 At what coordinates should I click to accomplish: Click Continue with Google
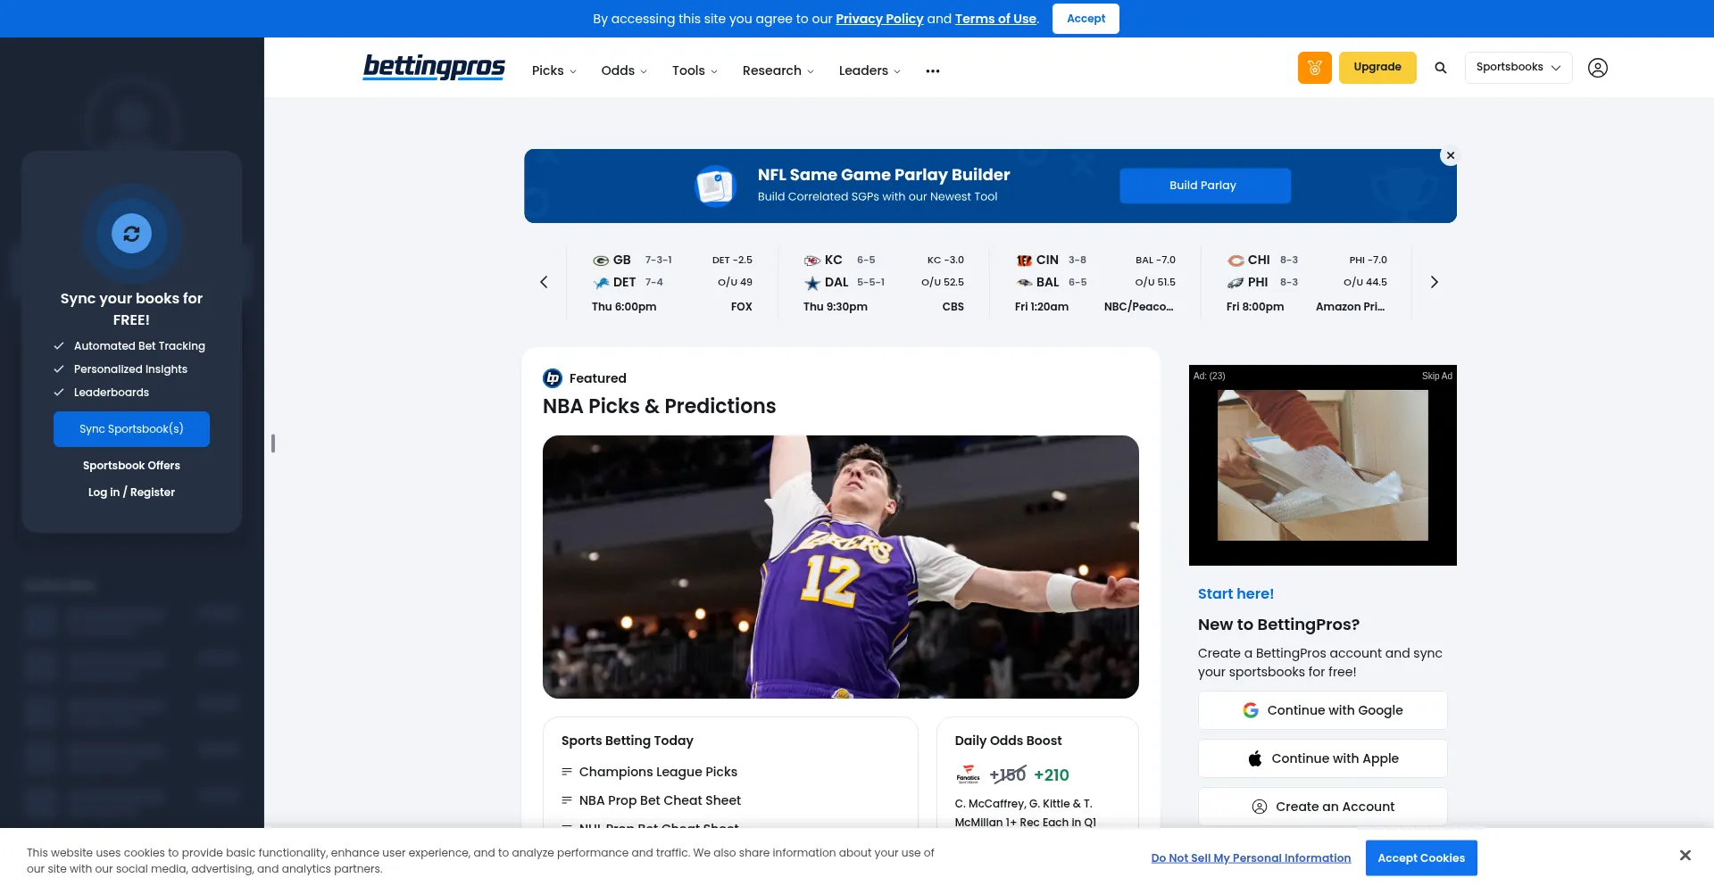(1322, 711)
